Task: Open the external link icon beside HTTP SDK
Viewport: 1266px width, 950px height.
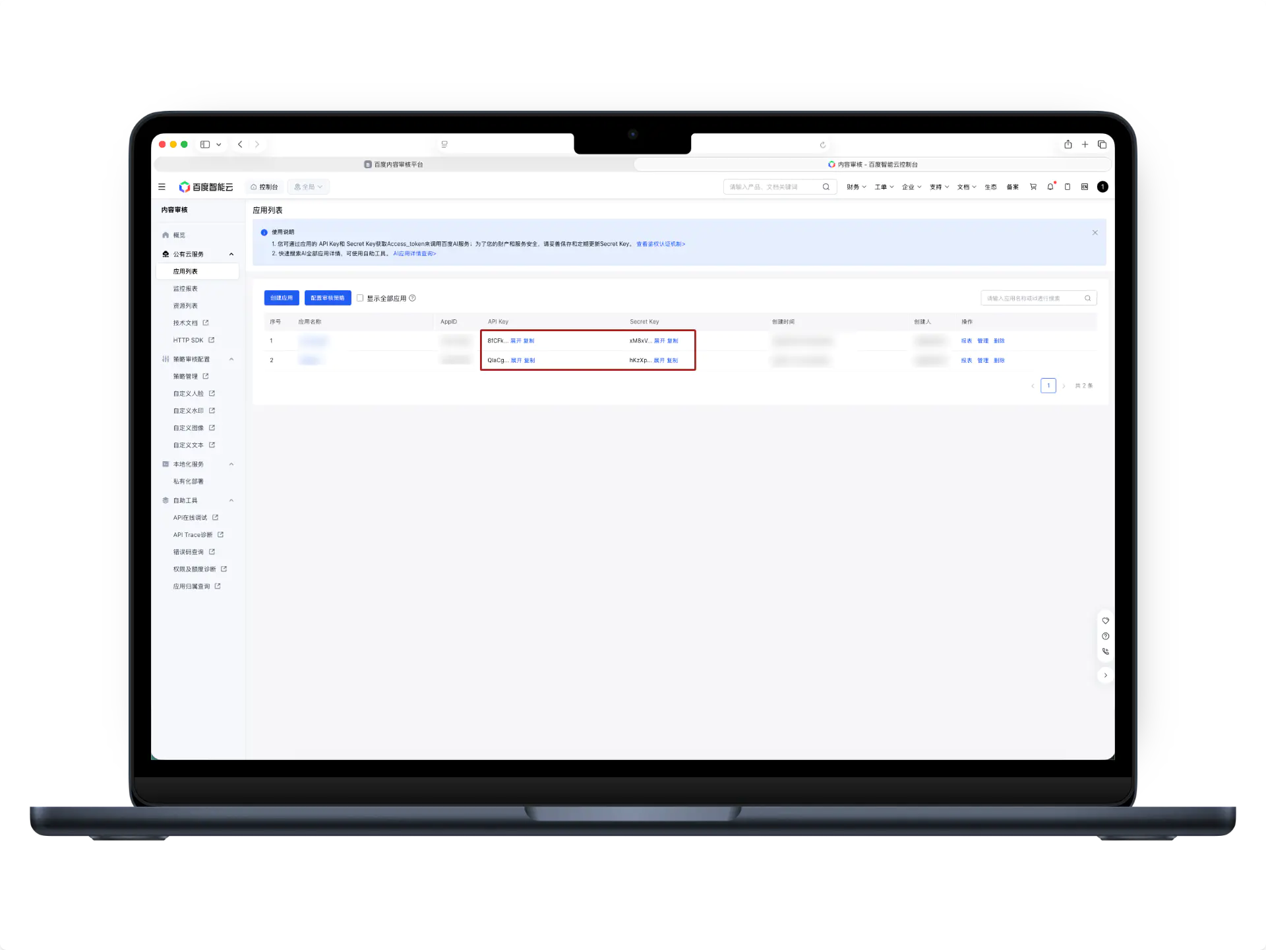Action: coord(211,340)
